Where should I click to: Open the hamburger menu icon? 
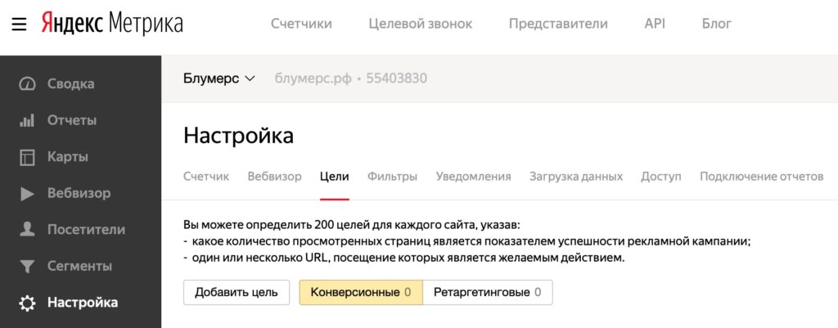[20, 24]
